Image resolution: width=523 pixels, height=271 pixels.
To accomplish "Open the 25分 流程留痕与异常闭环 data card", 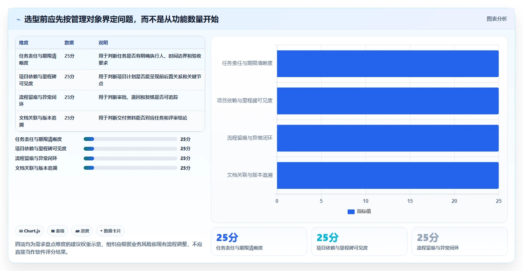I will [x=460, y=241].
